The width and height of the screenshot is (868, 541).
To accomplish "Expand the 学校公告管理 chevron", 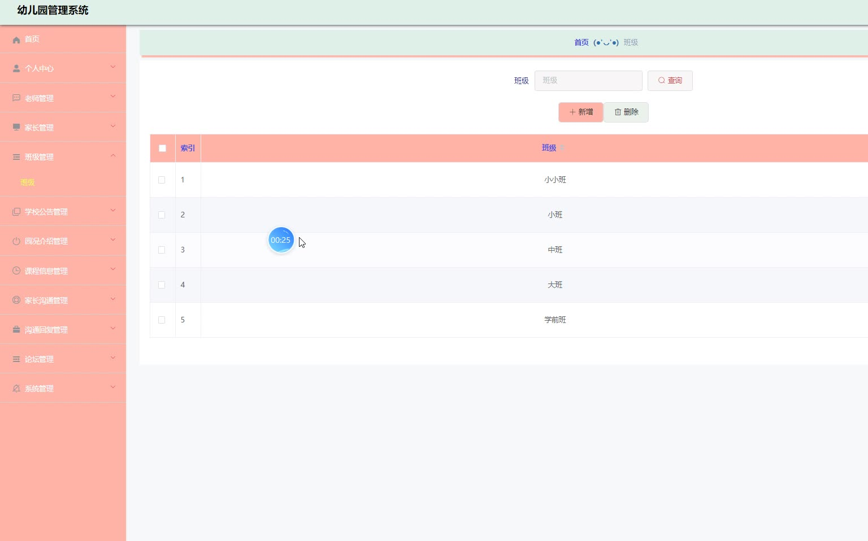I will coord(113,211).
